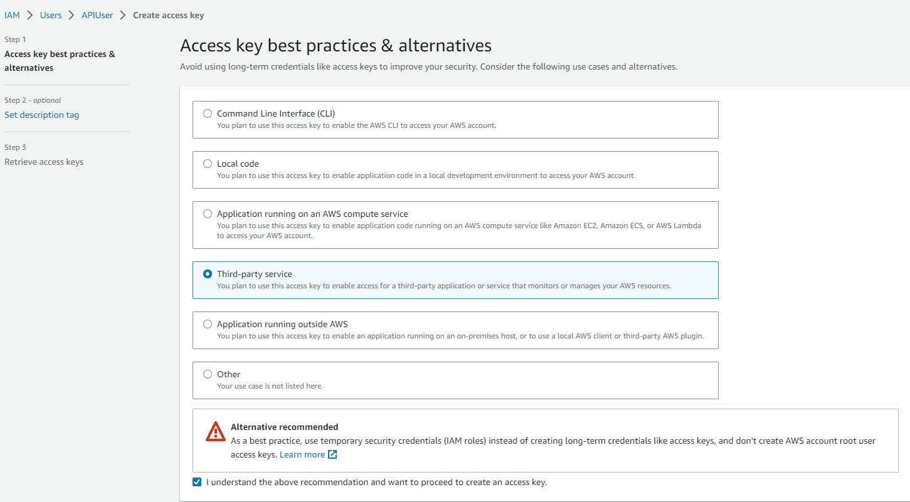Go to IAM in the breadcrumb
The height and width of the screenshot is (502, 910).
tap(12, 15)
